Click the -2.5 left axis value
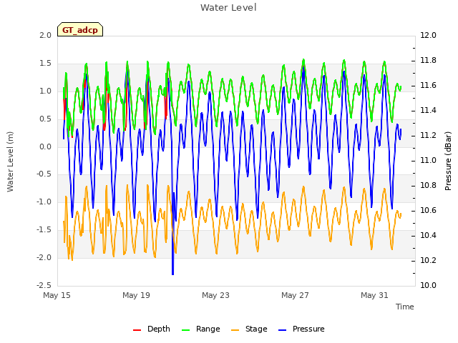The height and width of the screenshot is (343, 458). (x=44, y=285)
